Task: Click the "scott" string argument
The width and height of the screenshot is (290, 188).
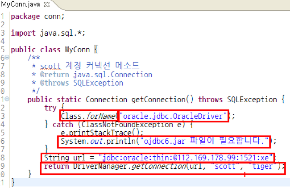Action: point(225,166)
